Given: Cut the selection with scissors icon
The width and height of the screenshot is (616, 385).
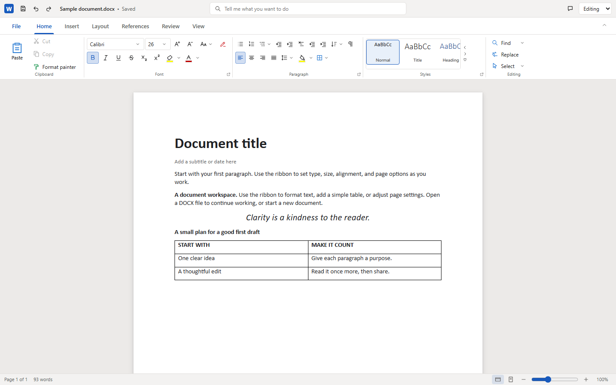Looking at the screenshot, I should tap(36, 41).
